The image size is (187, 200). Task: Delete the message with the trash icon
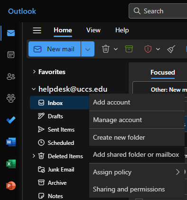click(106, 49)
